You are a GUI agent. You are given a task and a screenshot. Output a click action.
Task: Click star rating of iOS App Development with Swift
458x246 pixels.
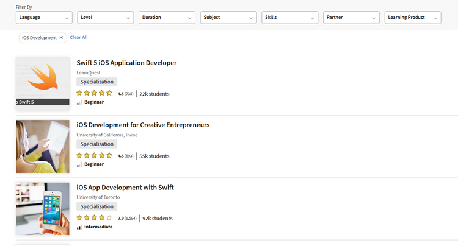pyautogui.click(x=94, y=218)
